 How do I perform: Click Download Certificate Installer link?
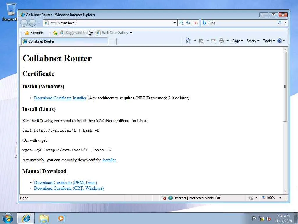point(60,98)
